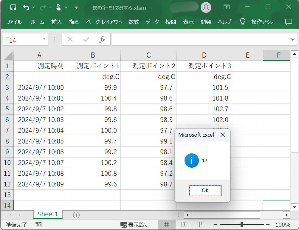This screenshot has width=299, height=230.
Task: Click the Name Box showing F14
Action: pyautogui.click(x=26, y=39)
